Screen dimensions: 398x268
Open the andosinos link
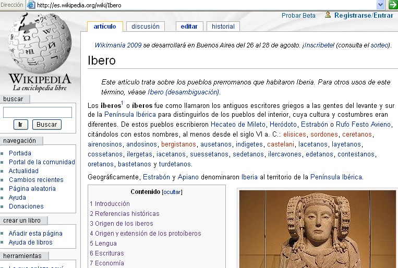(x=142, y=144)
